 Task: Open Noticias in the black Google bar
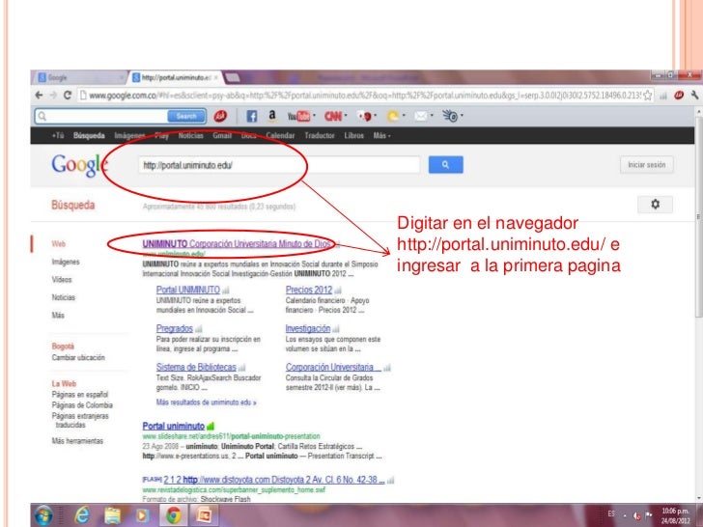pos(191,135)
